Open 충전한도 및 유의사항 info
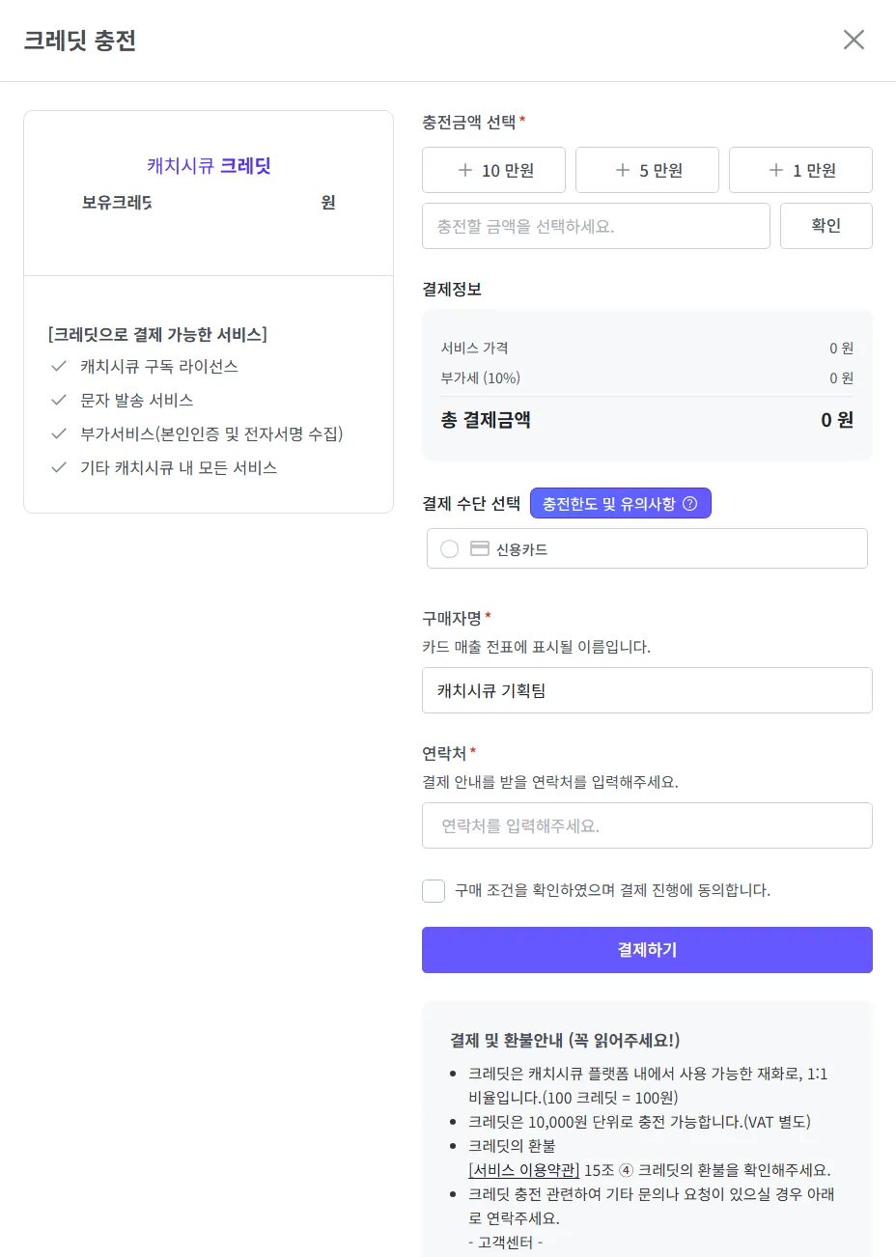This screenshot has height=1257, width=896. [620, 503]
